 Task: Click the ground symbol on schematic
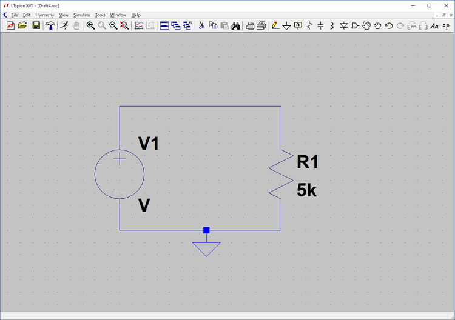tap(206, 247)
